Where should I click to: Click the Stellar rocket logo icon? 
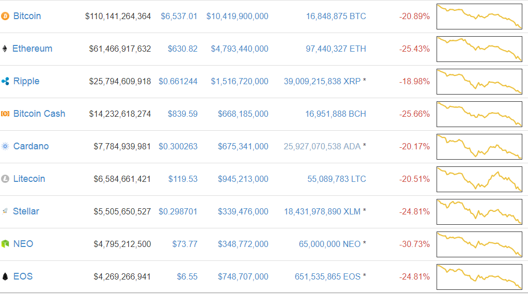click(x=5, y=211)
